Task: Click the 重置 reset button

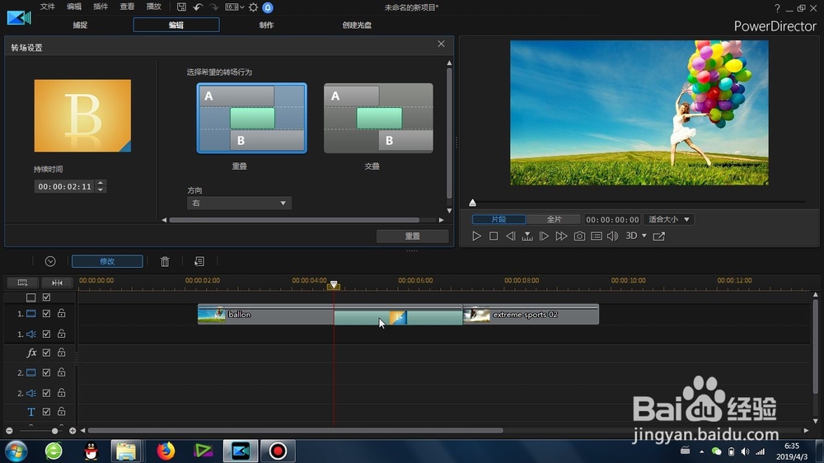Action: [413, 236]
